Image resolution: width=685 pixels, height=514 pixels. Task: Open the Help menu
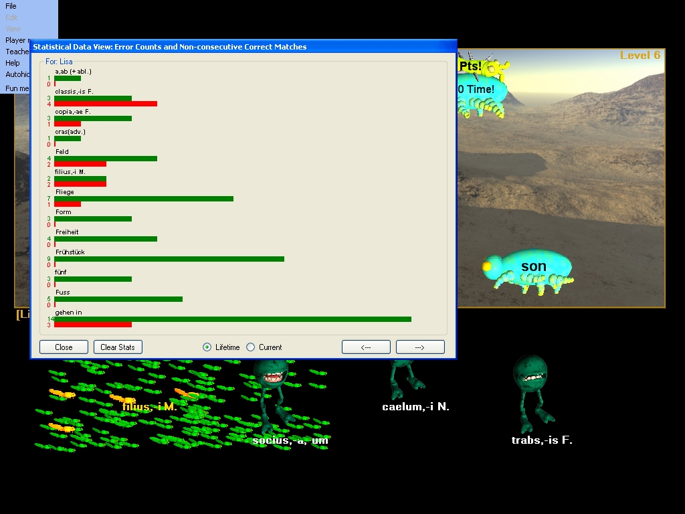13,63
